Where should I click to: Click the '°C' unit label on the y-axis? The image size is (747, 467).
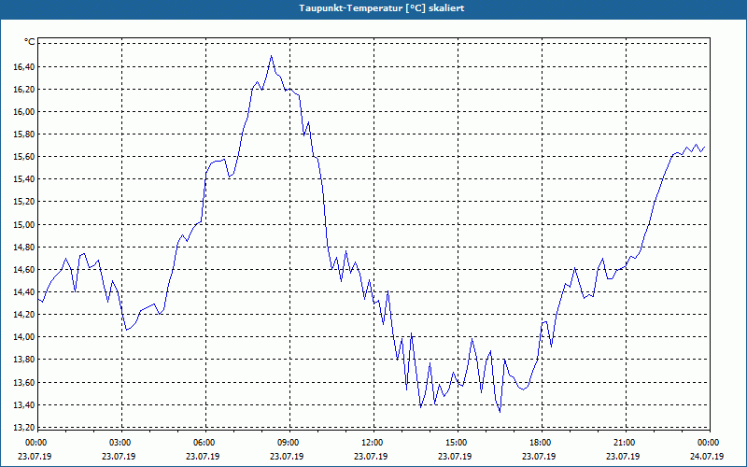coord(29,42)
